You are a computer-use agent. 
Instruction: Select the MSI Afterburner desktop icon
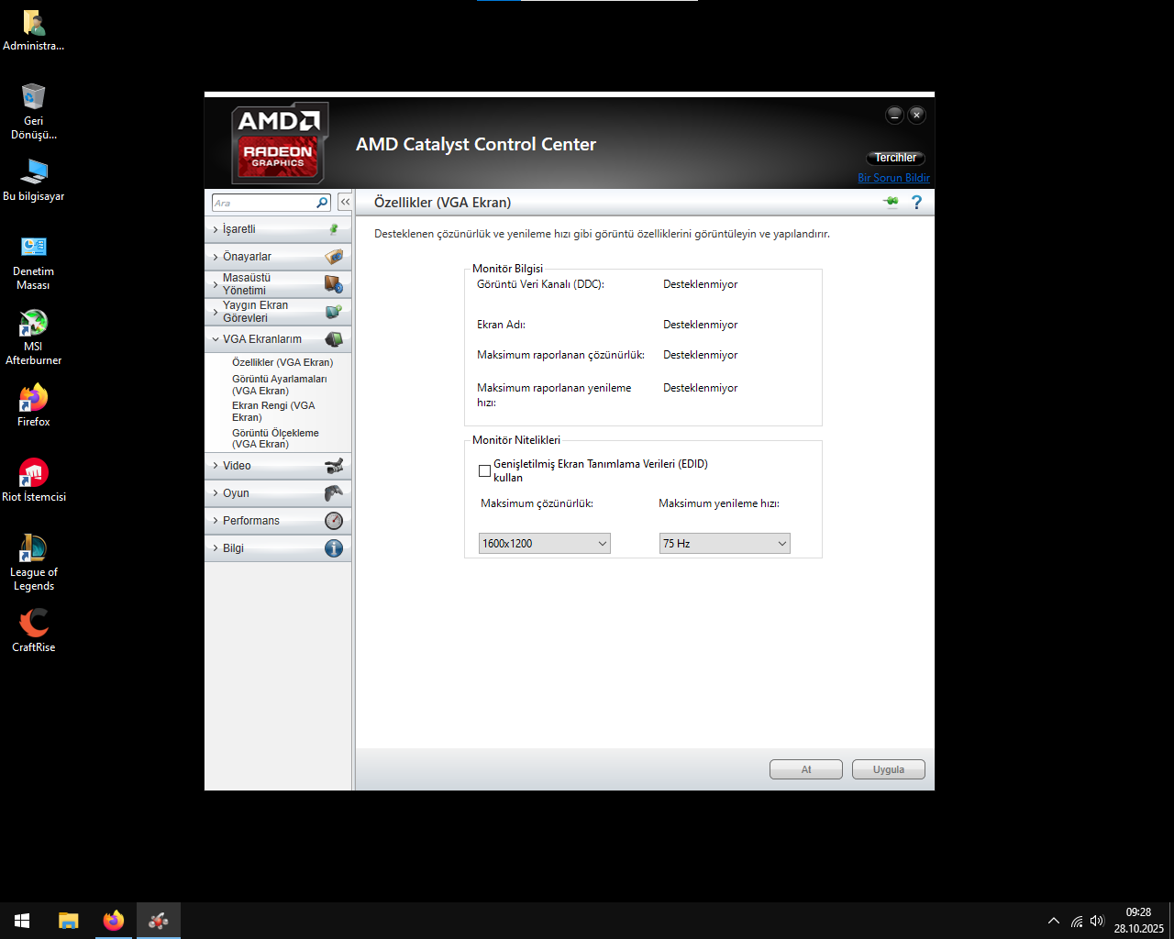(x=33, y=337)
